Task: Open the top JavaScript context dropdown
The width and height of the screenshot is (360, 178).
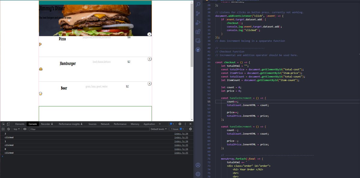Action: [16, 129]
